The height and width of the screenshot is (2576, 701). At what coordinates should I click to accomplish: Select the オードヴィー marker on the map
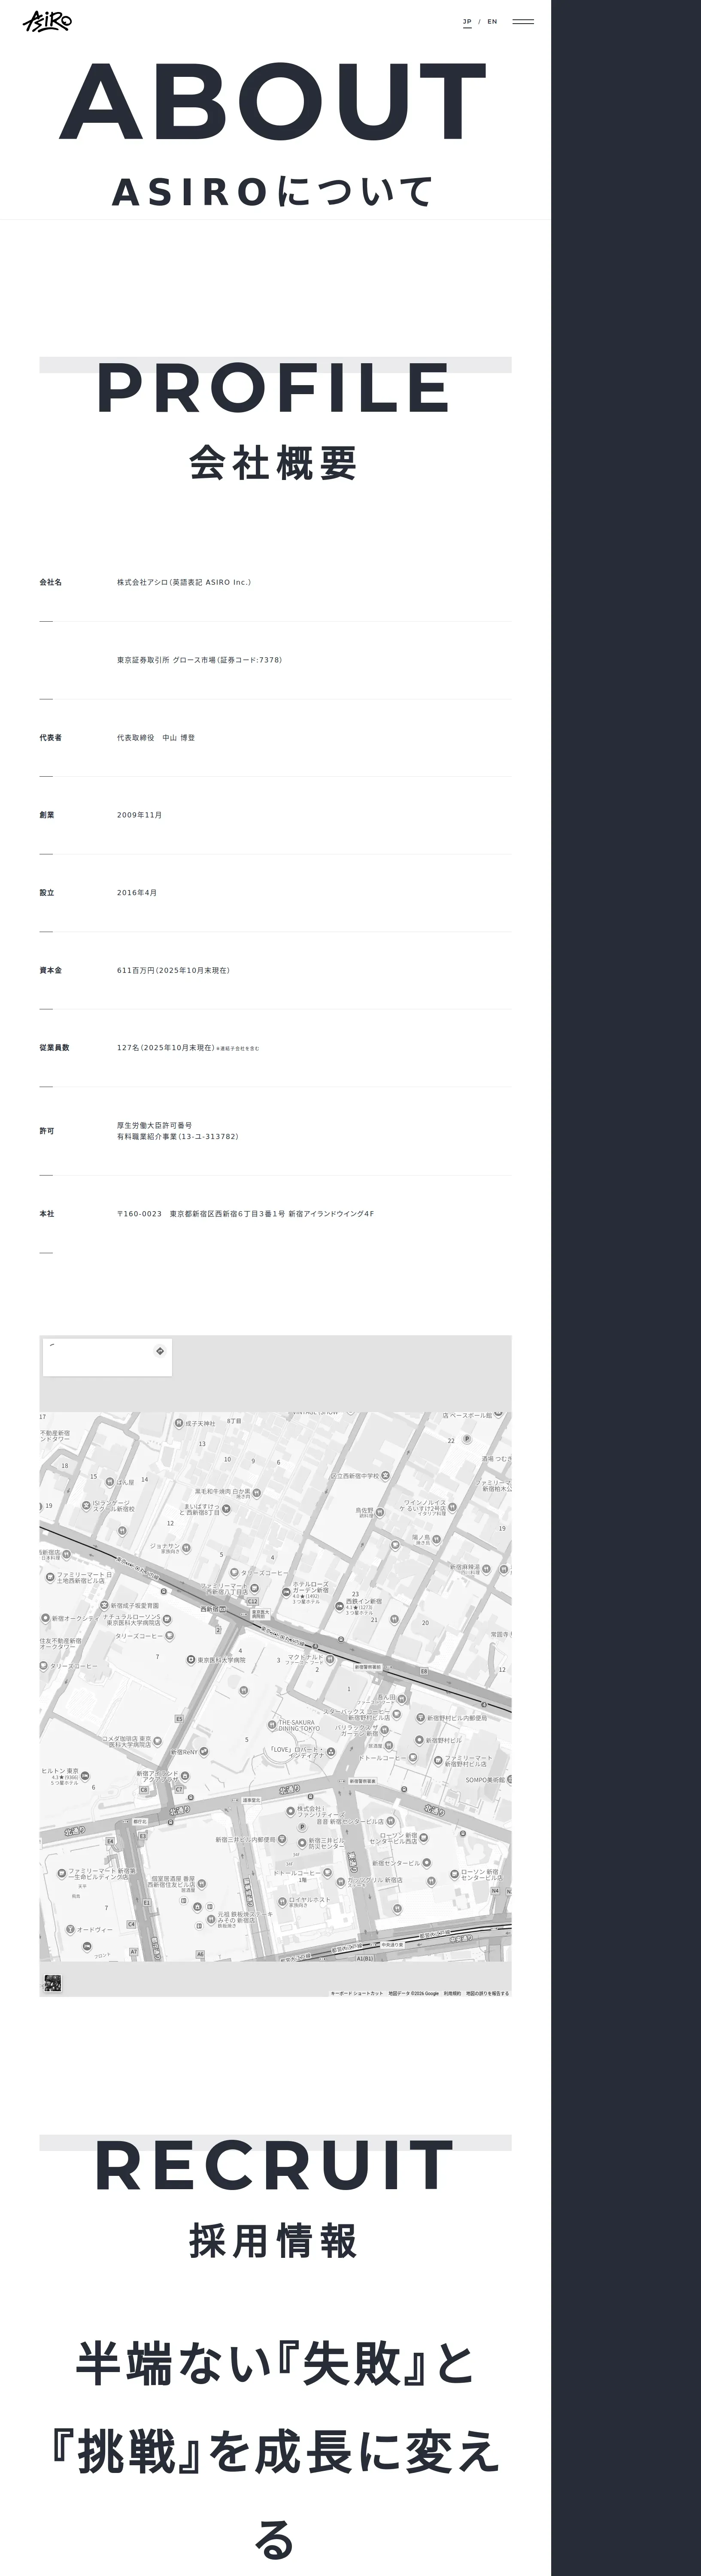(x=70, y=1929)
